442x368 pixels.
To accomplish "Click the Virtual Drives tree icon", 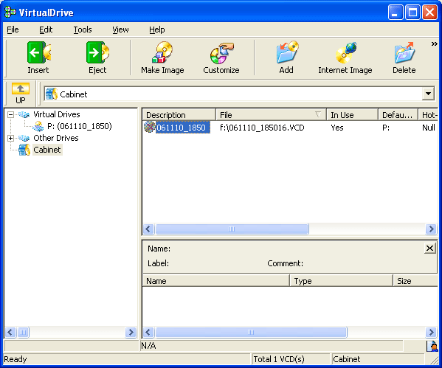I will click(24, 114).
